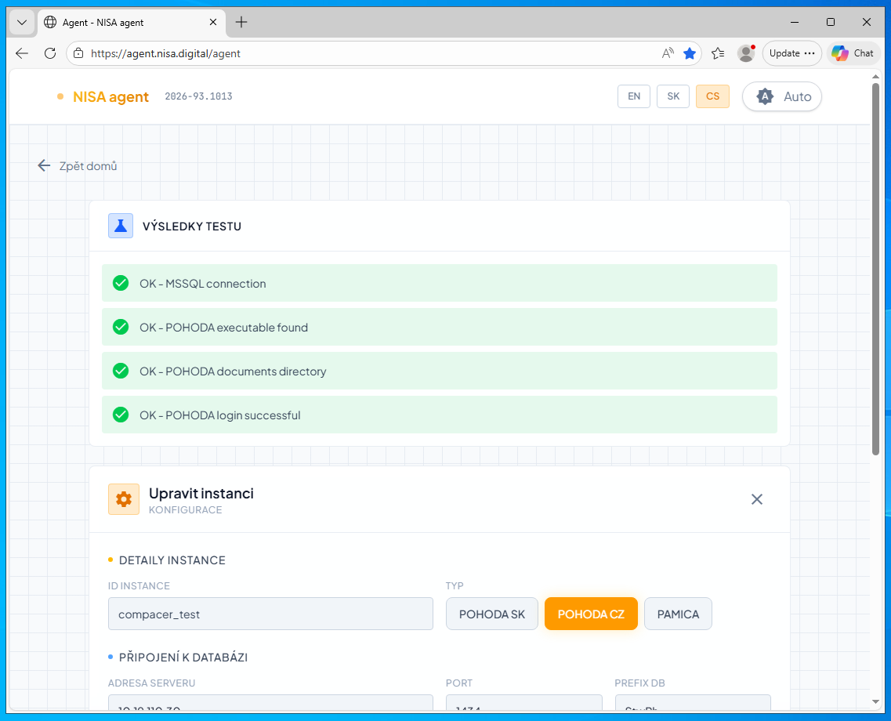This screenshot has height=721, width=891.
Task: Open the favorites list icon
Action: [718, 53]
